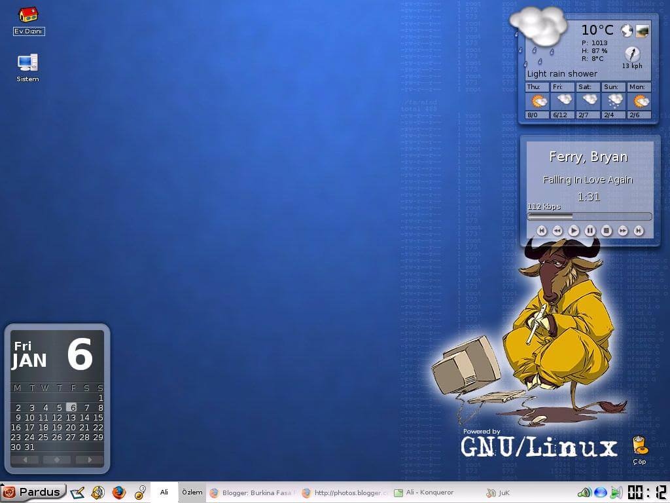Switch to the Özlem desktop
Screen dimensions: 670x503
(192, 493)
